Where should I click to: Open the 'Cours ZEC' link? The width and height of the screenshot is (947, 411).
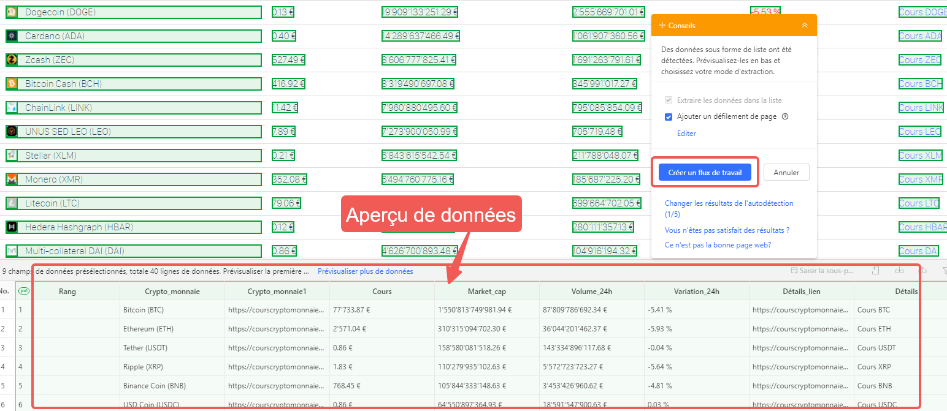click(x=919, y=60)
